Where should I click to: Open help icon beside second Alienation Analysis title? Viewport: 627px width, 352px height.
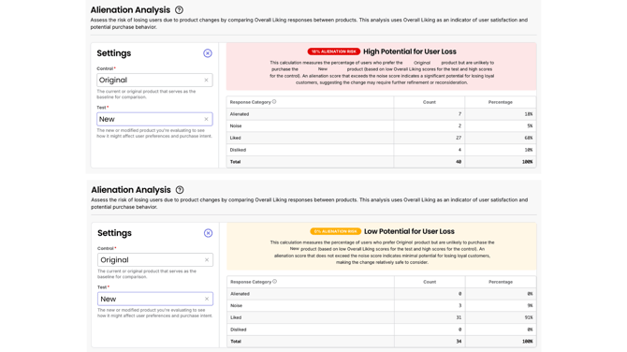[180, 190]
